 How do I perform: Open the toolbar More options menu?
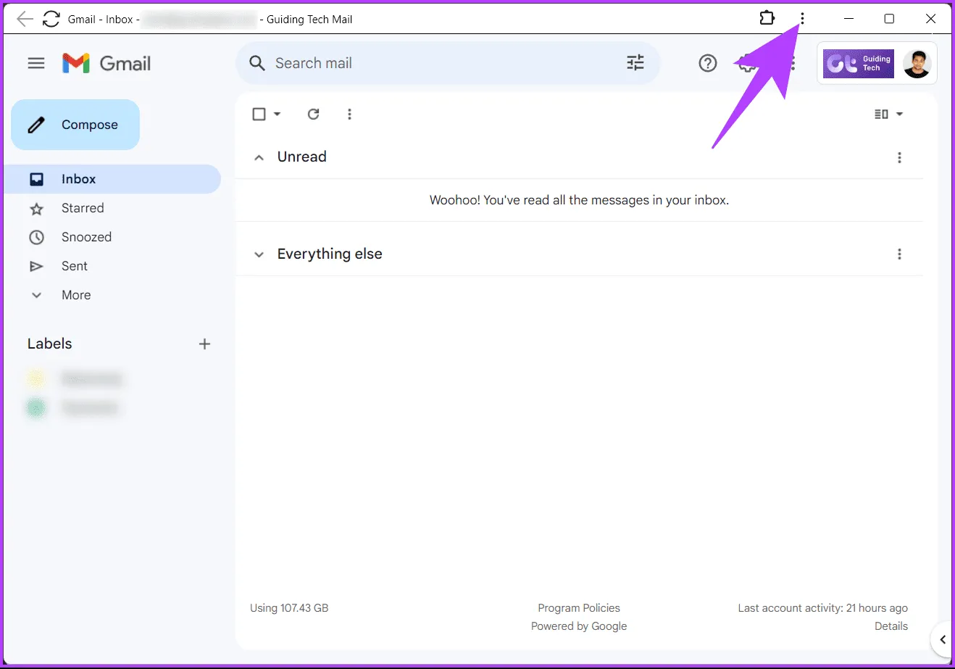(349, 114)
